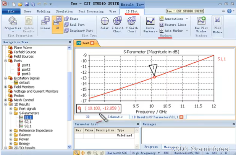
Task: Open the File menu
Action: point(11,11)
